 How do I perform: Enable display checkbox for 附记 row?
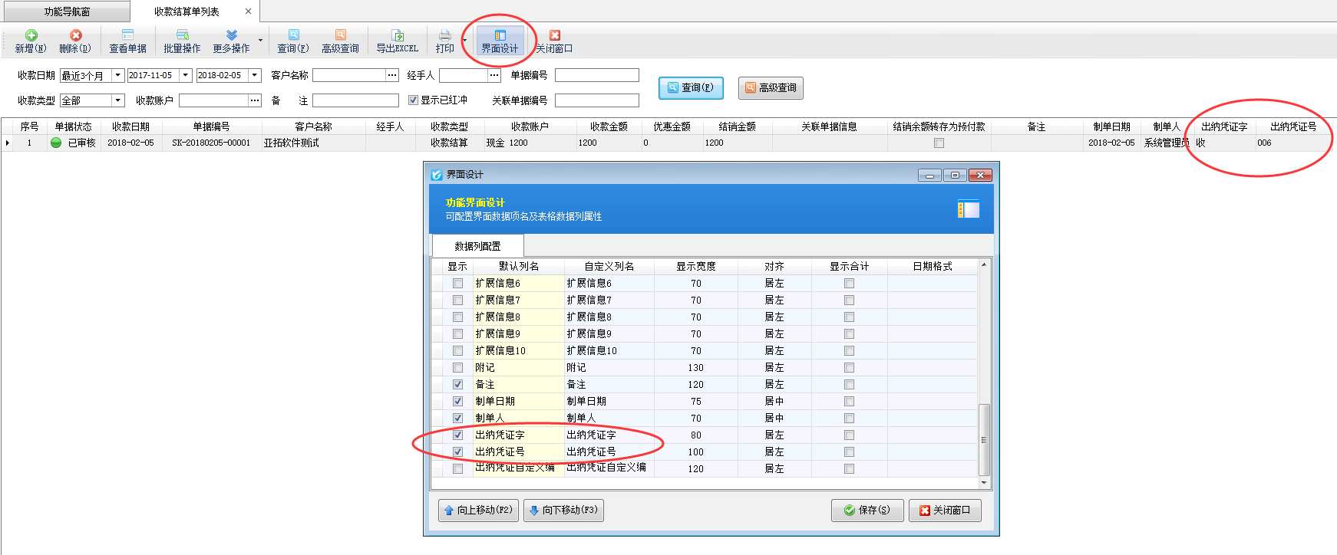coord(457,368)
